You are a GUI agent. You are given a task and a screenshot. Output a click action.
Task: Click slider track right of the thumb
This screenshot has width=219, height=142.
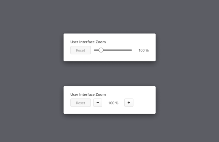(x=117, y=50)
